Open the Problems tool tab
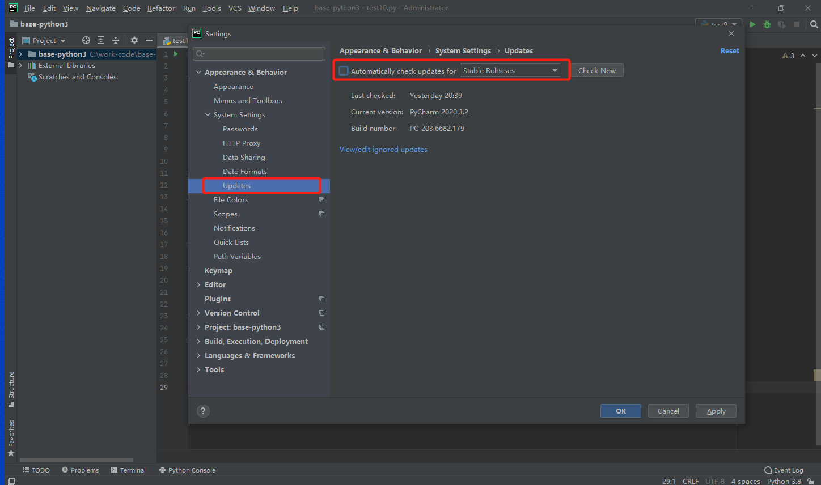821x485 pixels. [x=81, y=470]
